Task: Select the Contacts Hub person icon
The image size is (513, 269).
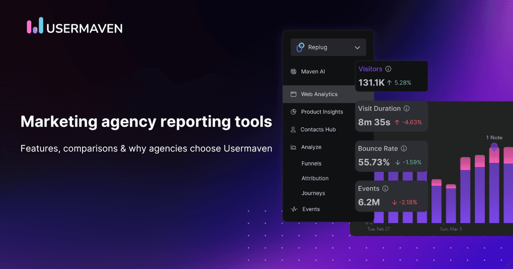Action: click(x=294, y=129)
